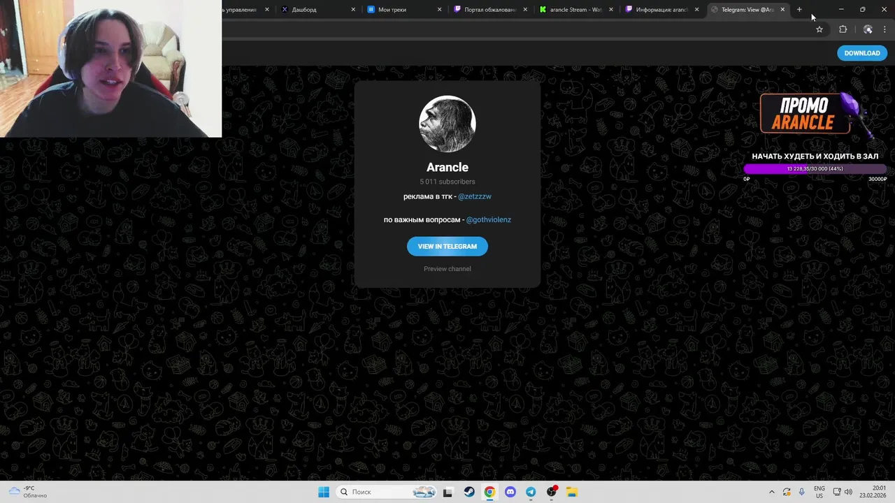Click the DOWNLOAD button in the header
Viewport: 895px width, 503px height.
pos(862,53)
